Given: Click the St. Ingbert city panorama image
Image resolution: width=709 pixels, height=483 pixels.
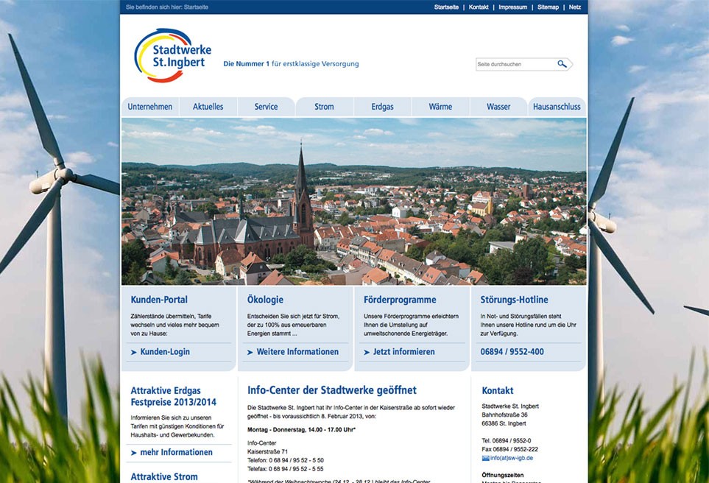Looking at the screenshot, I should click(354, 202).
